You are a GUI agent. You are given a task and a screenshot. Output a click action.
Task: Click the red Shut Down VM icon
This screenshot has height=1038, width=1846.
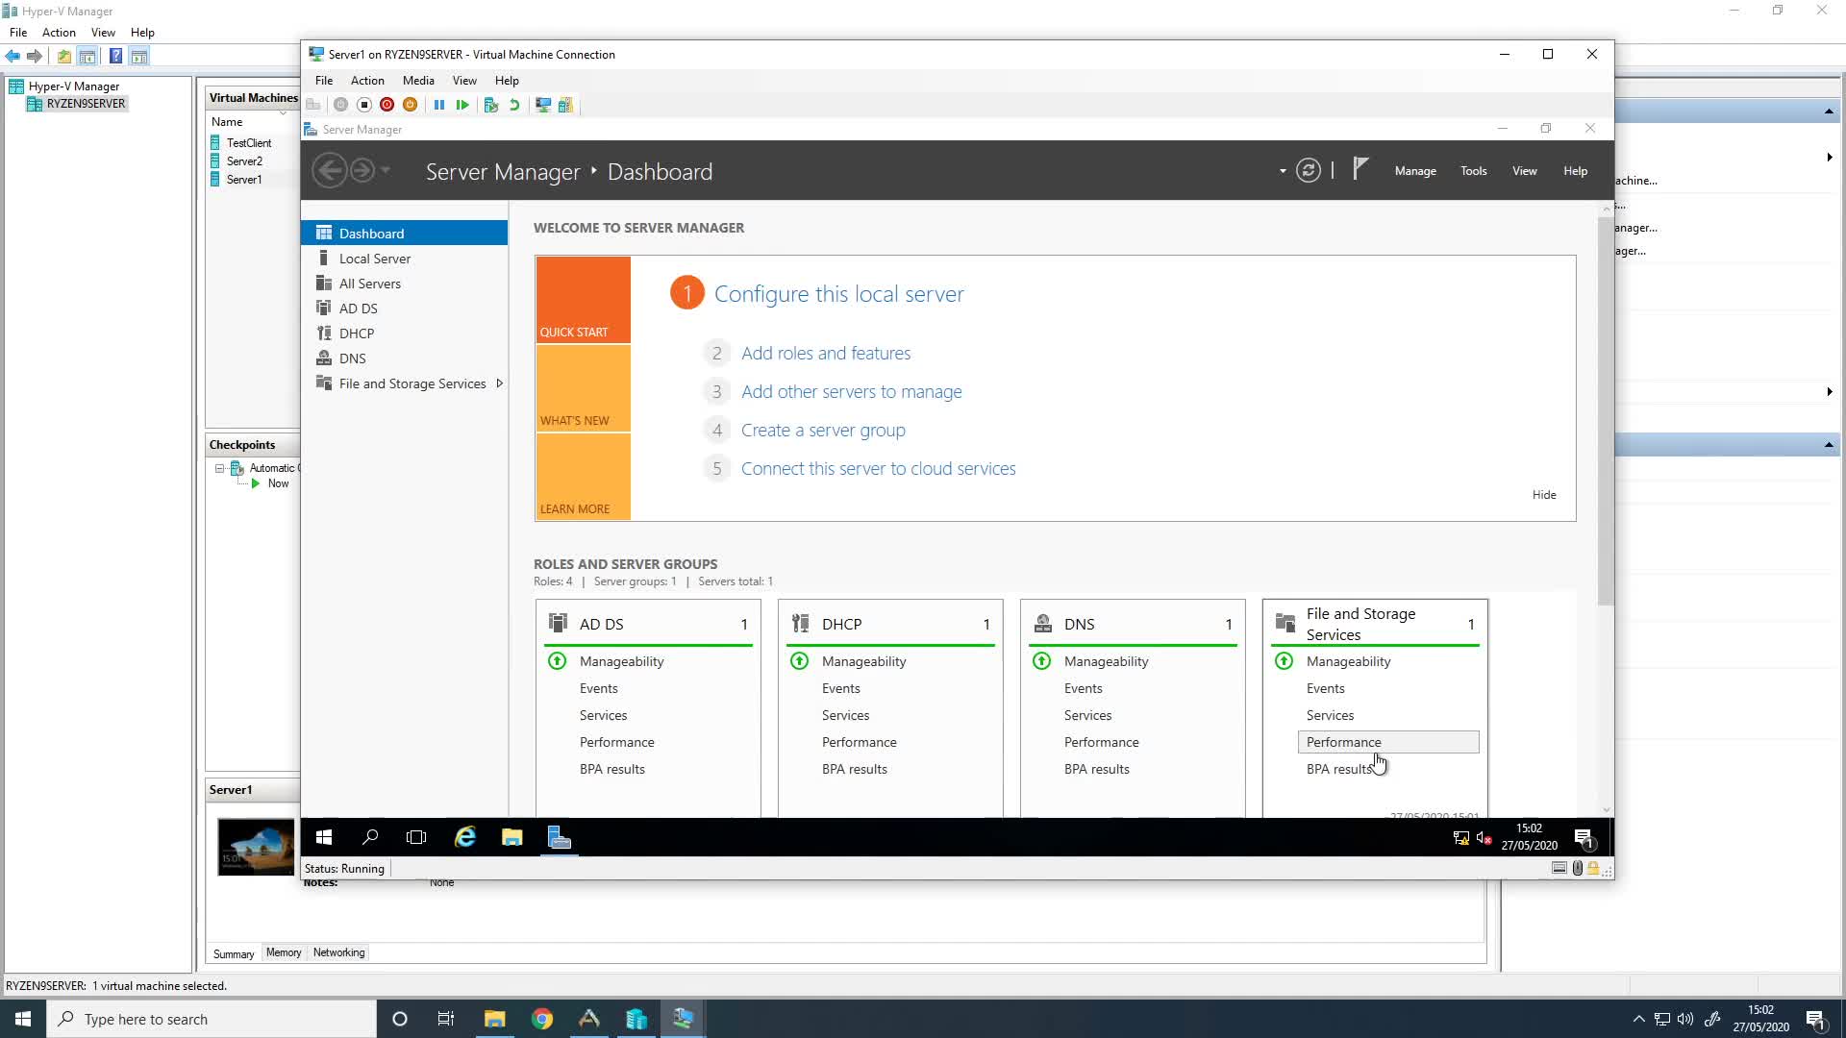(387, 105)
